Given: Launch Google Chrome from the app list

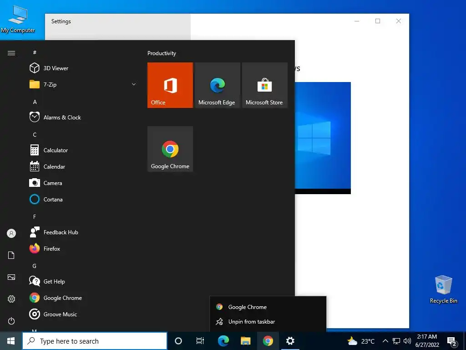Looking at the screenshot, I should [x=83, y=298].
